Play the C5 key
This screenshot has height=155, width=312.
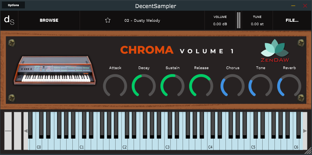coord(253,145)
